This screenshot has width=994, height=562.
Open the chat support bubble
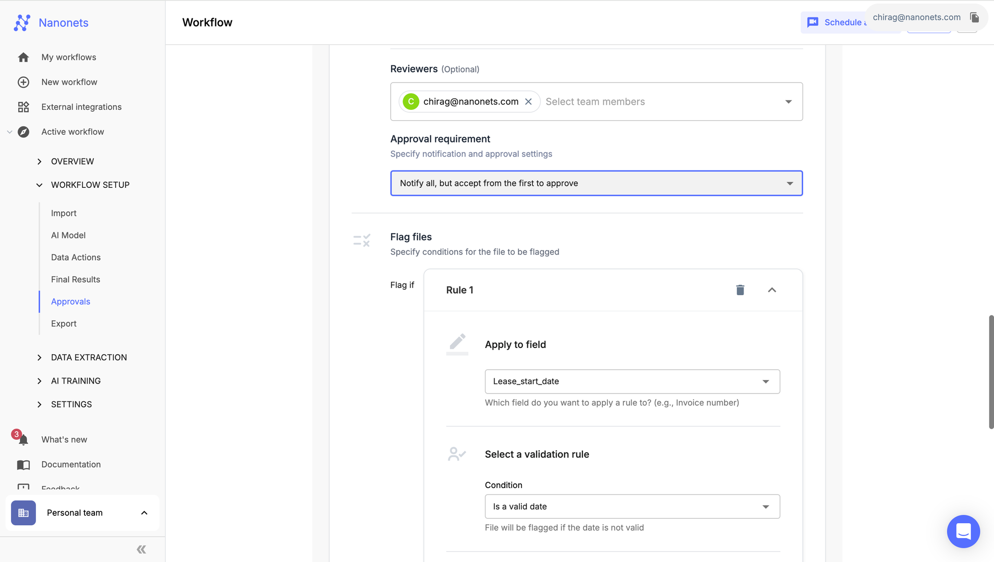pyautogui.click(x=963, y=531)
